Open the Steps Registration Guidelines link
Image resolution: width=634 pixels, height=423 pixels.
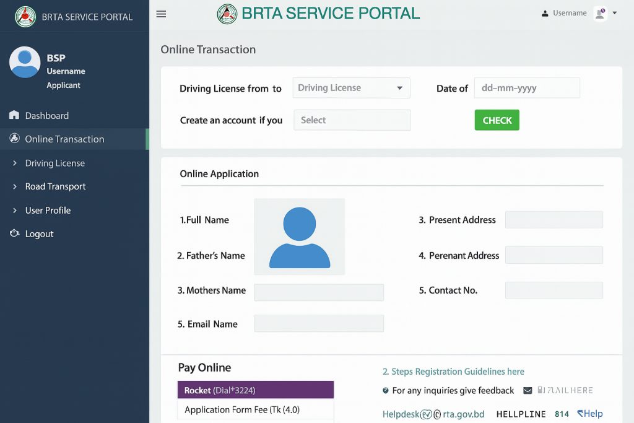click(x=453, y=371)
